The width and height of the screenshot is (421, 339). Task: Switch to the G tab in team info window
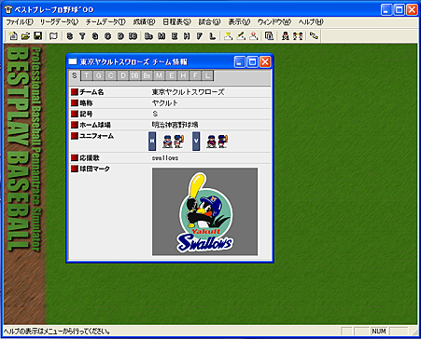(x=99, y=75)
